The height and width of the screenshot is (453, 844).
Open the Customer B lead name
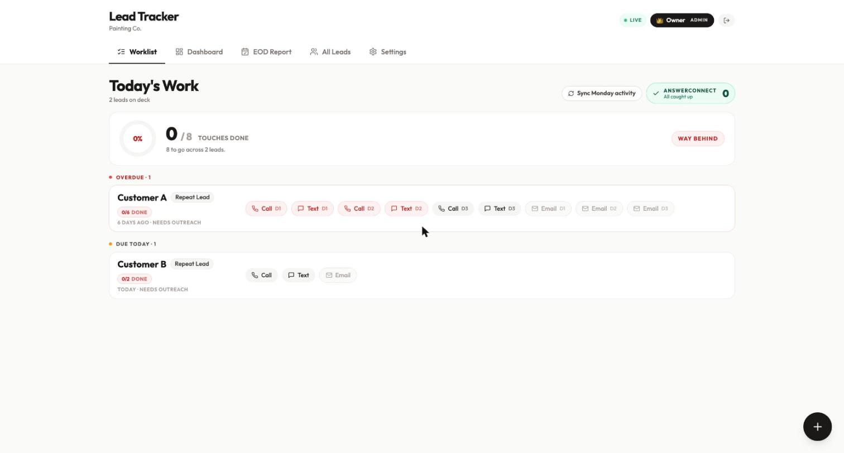pyautogui.click(x=142, y=264)
